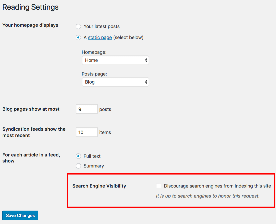Click the "Posts page:" field label

[94, 74]
